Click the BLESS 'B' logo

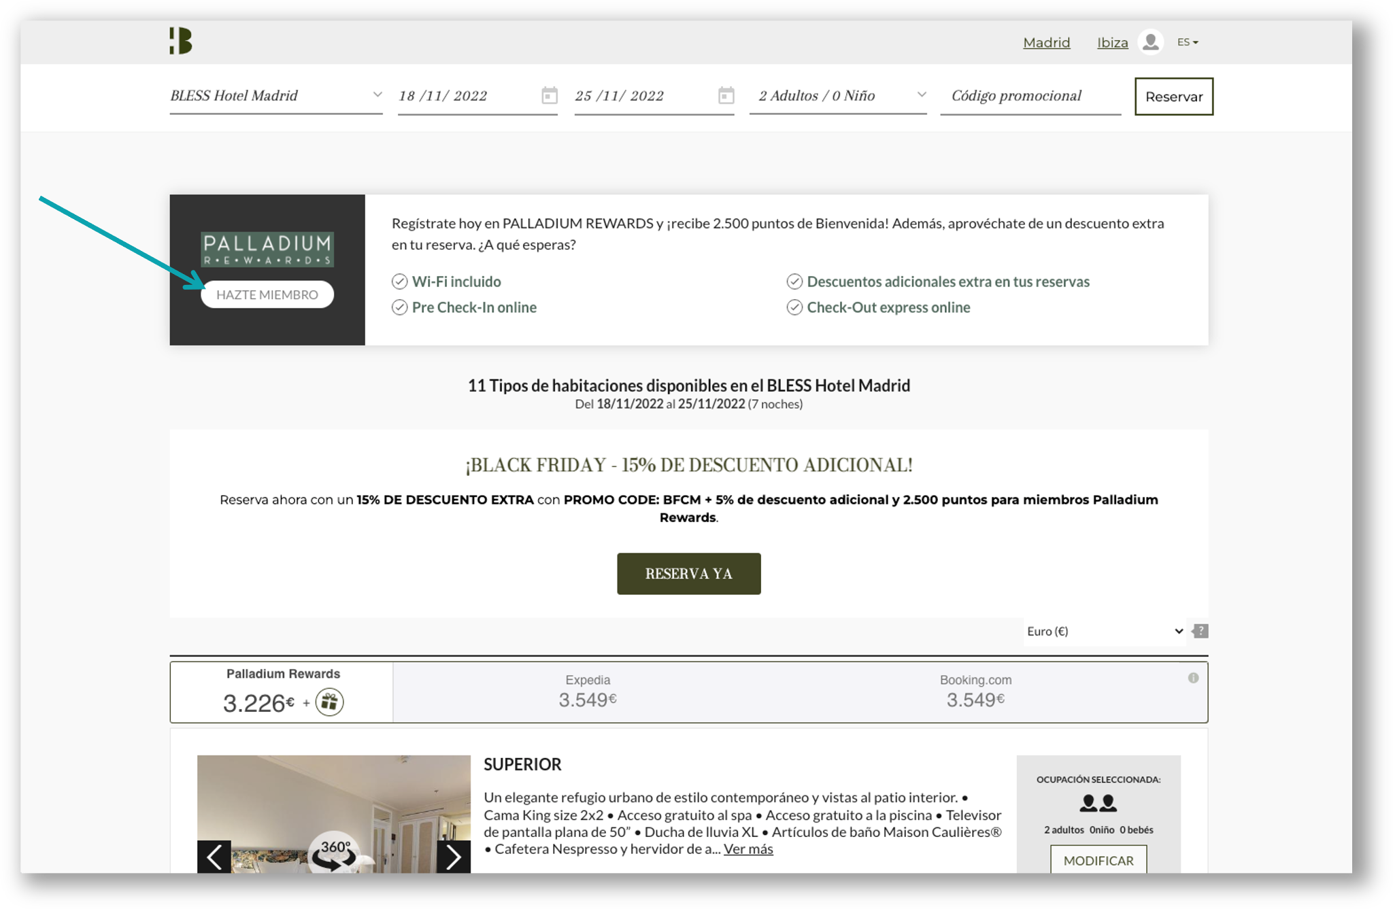tap(181, 41)
